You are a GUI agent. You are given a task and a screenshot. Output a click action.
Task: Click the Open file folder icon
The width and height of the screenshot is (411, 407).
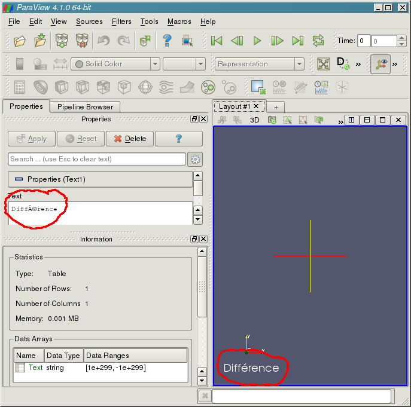(20, 41)
